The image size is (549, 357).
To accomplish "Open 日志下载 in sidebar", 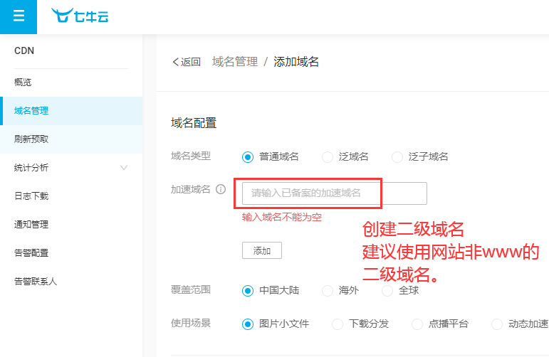I will coord(31,196).
